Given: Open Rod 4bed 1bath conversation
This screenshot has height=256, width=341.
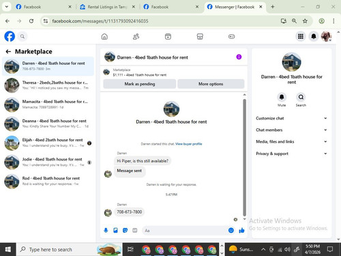Looking at the screenshot, I should coord(48,181).
